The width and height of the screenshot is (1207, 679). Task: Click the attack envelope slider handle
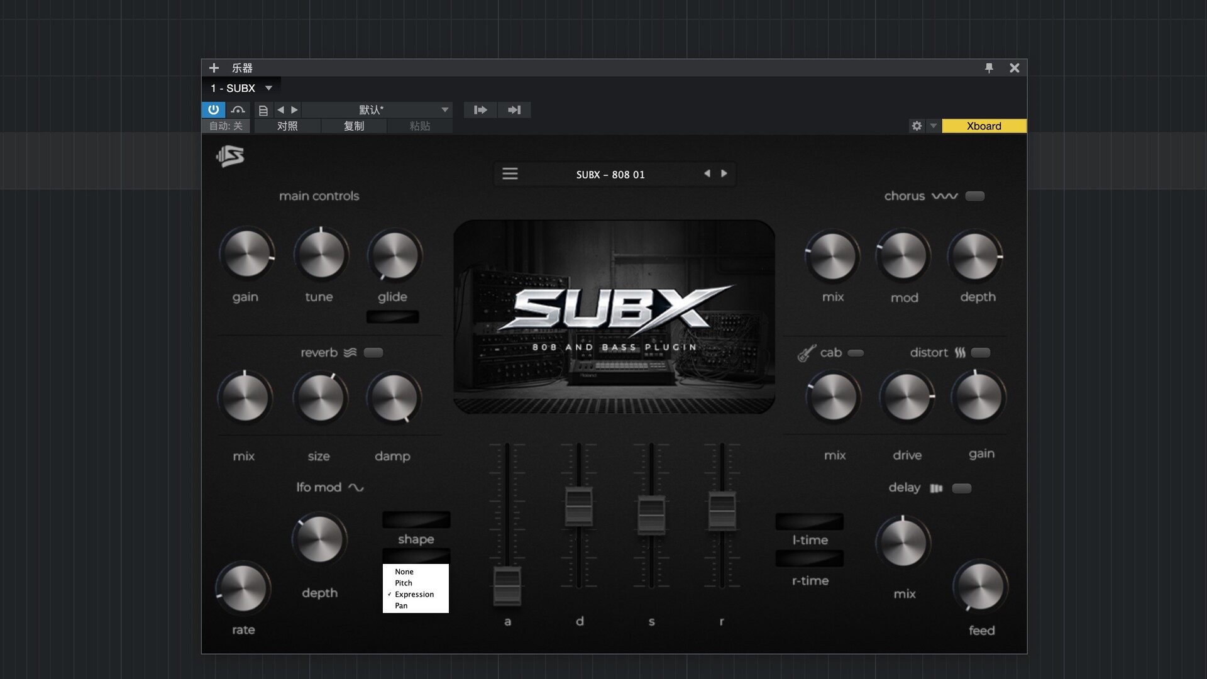click(x=507, y=585)
